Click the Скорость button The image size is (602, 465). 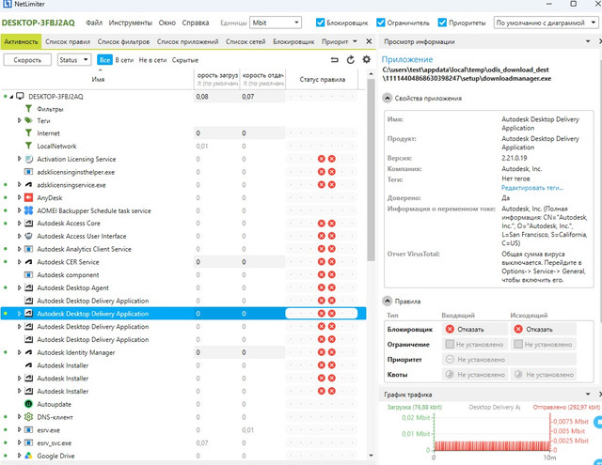click(x=27, y=60)
